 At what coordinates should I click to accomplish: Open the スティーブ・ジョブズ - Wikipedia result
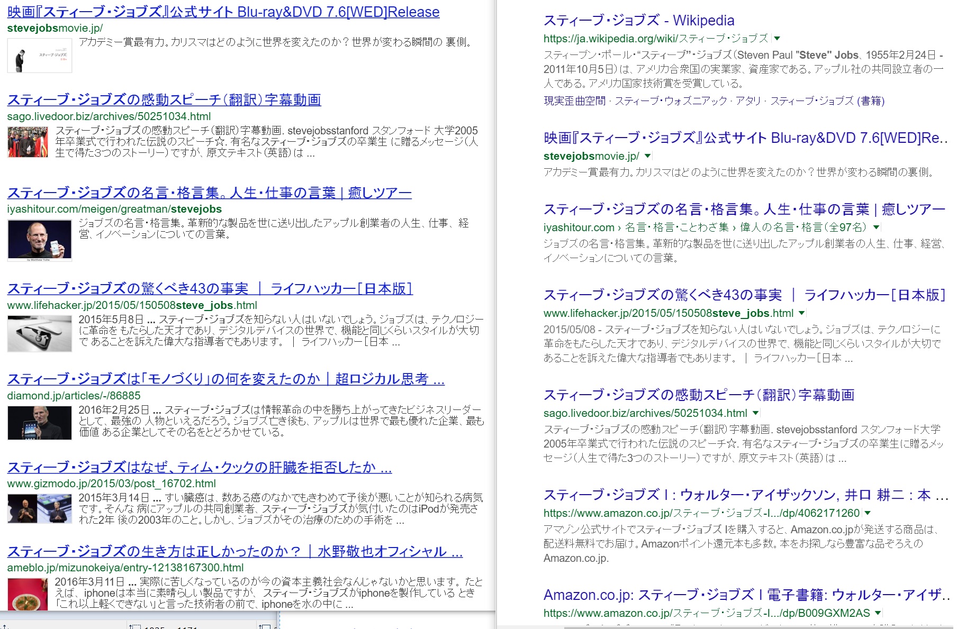pos(639,21)
